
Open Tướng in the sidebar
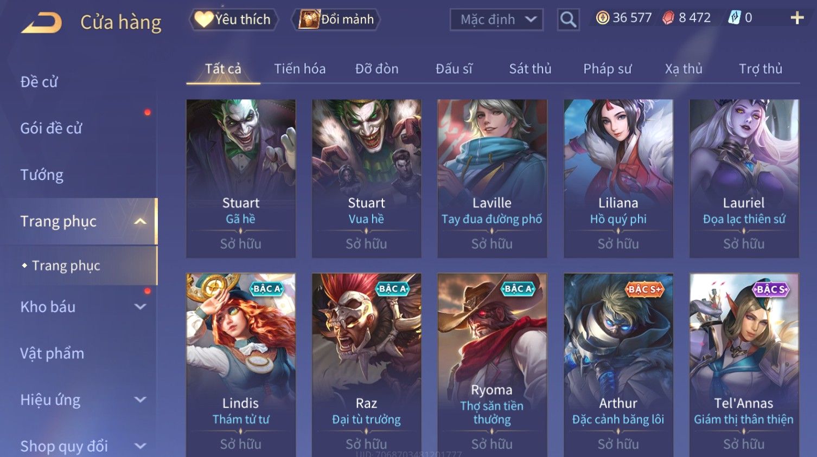point(42,175)
